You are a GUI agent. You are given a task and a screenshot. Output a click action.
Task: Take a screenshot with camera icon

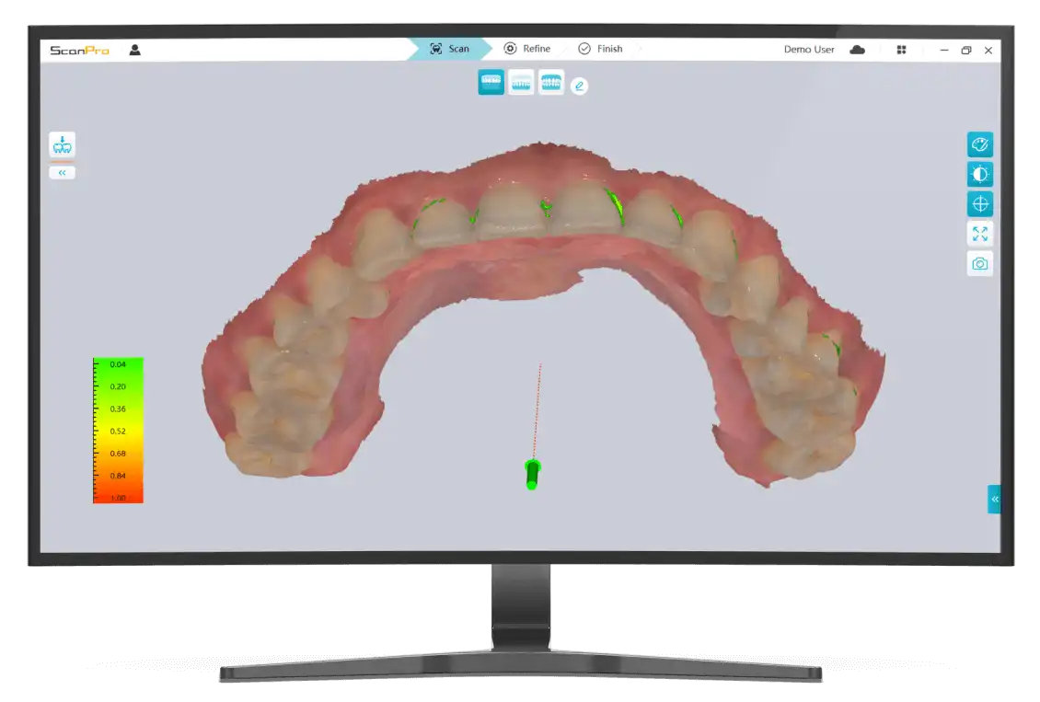[x=979, y=264]
